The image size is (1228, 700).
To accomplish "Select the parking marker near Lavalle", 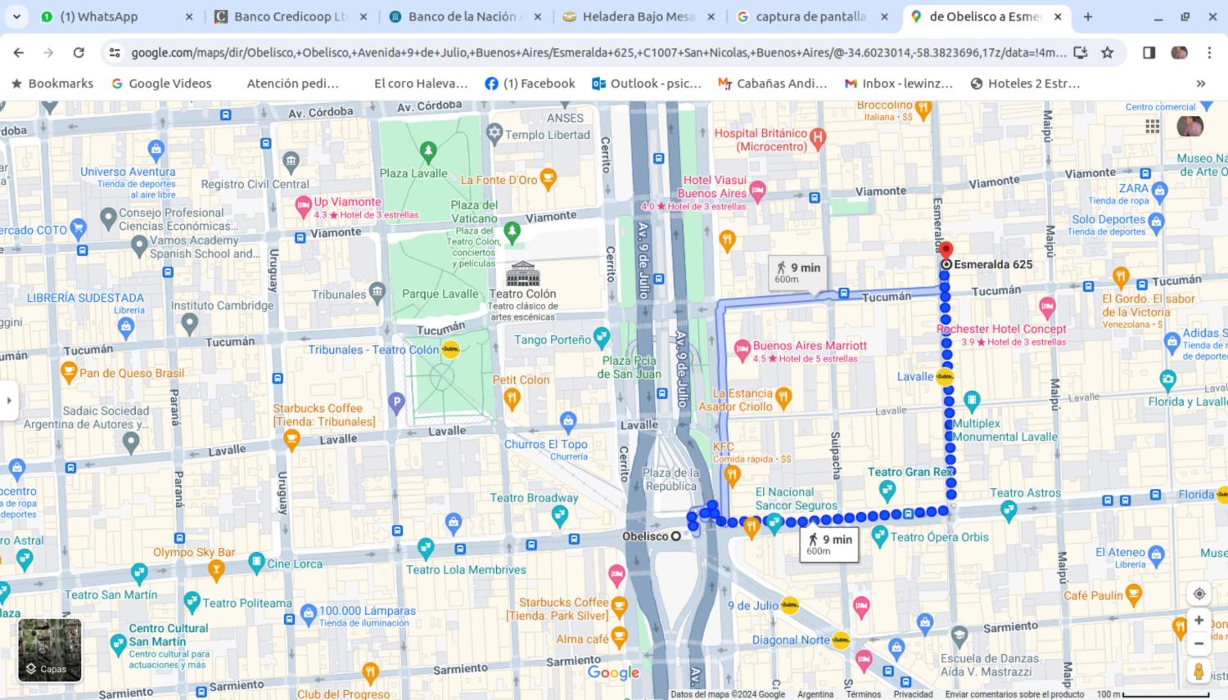I will pyautogui.click(x=397, y=403).
